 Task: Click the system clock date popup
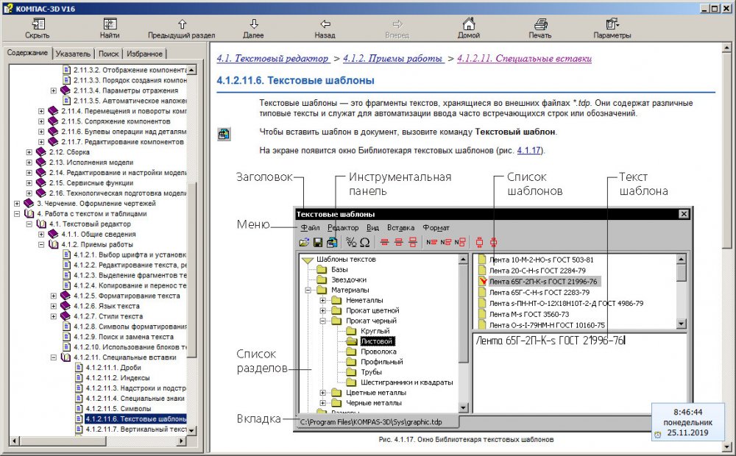point(687,422)
